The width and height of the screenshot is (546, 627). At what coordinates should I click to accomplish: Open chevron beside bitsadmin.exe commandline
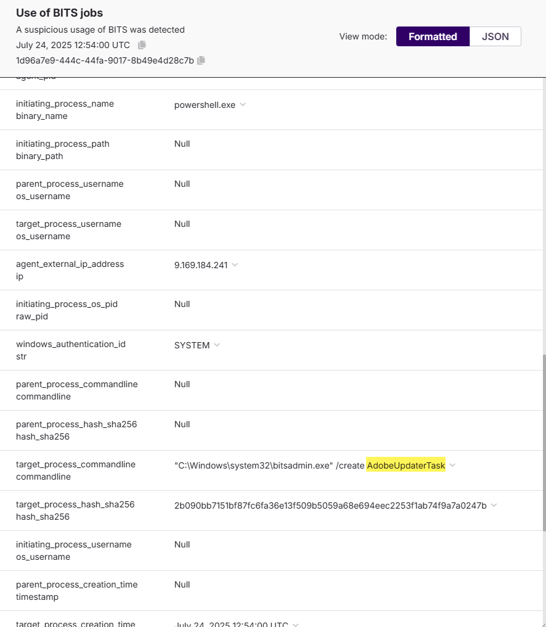tap(453, 465)
